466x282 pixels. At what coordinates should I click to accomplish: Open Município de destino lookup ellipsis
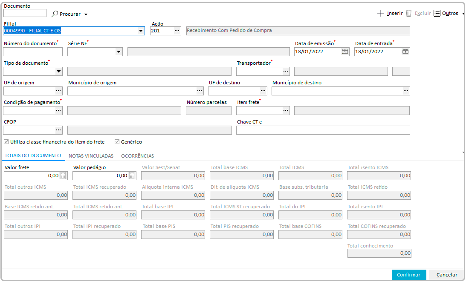click(x=405, y=91)
